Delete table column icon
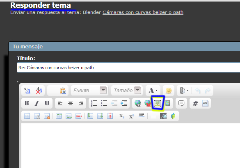Image resolution: width=240 pixels, height=168 pixels. [110, 116]
